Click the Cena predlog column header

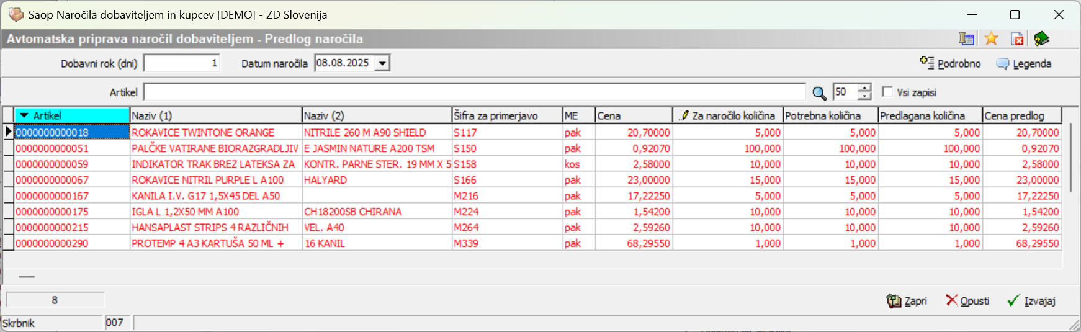tap(1022, 115)
